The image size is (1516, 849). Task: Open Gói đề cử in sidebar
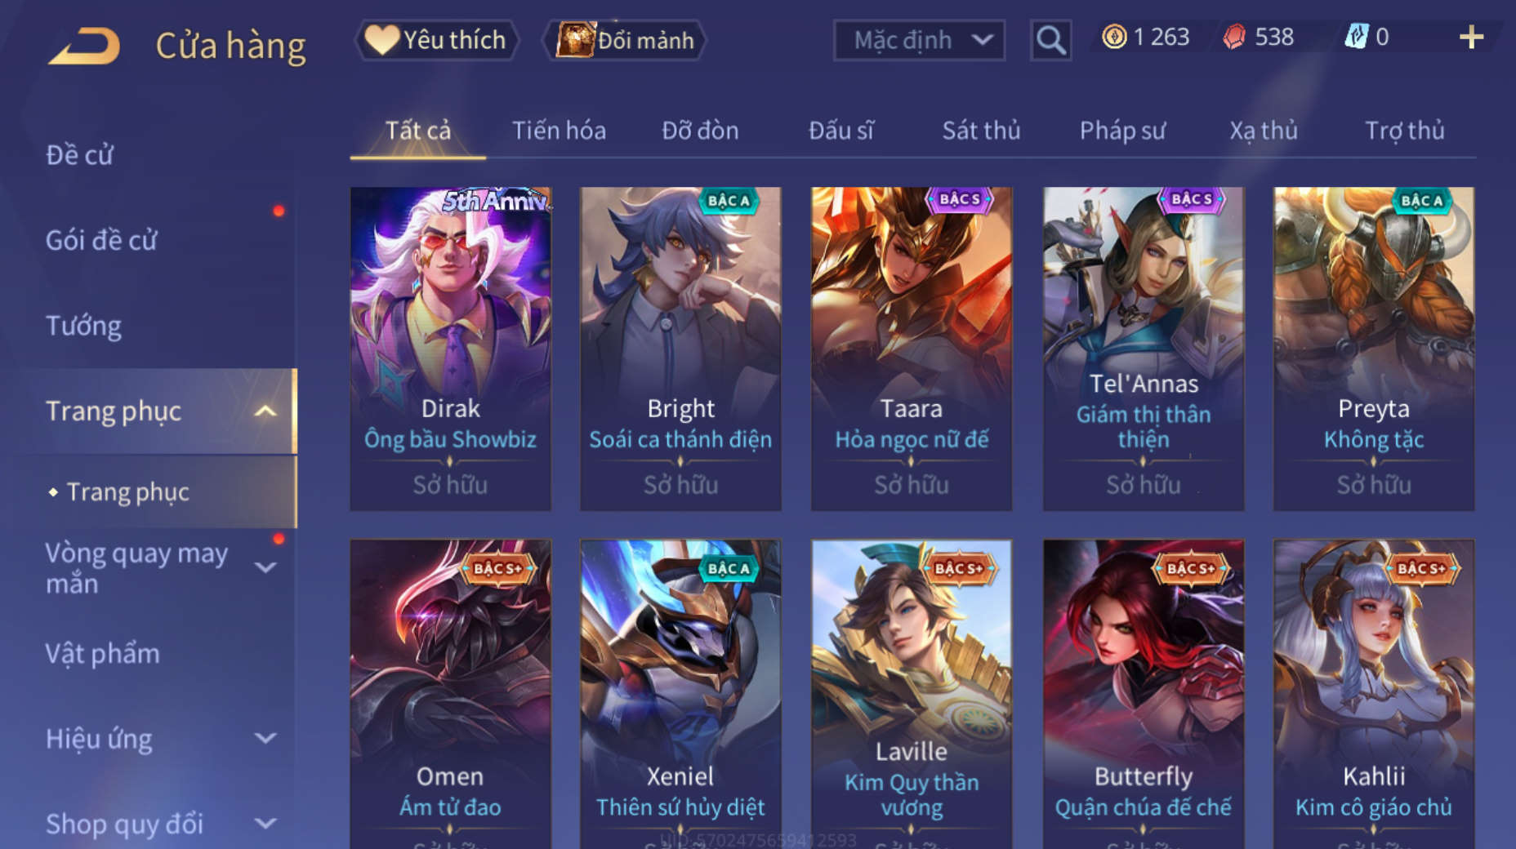coord(101,240)
